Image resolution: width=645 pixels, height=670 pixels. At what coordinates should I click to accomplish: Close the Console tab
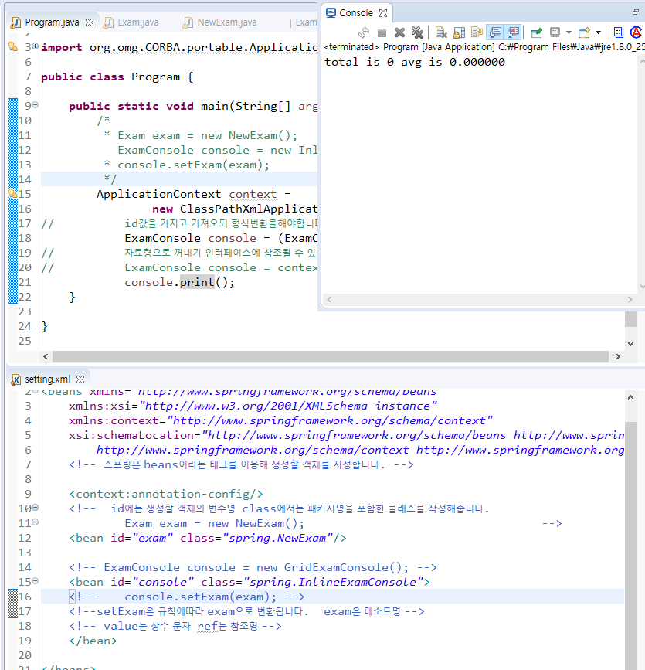383,13
